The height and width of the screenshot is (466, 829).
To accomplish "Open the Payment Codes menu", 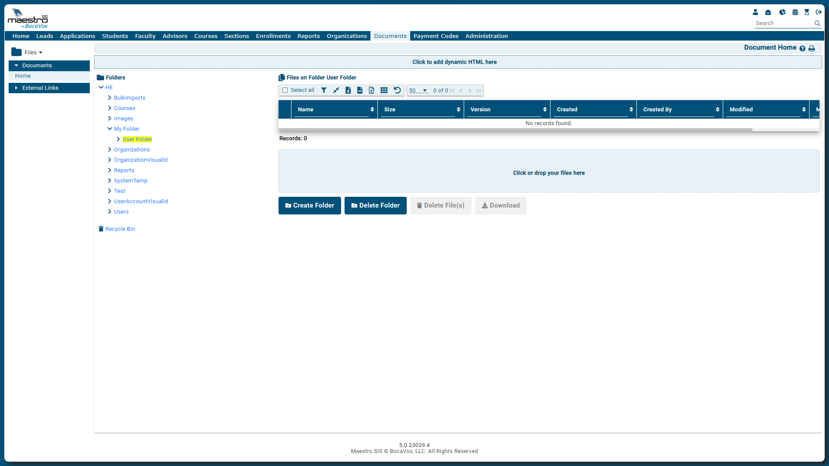I will pos(436,36).
